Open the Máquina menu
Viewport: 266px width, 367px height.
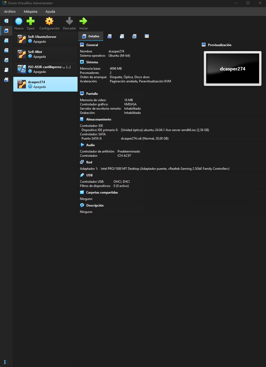coord(30,12)
